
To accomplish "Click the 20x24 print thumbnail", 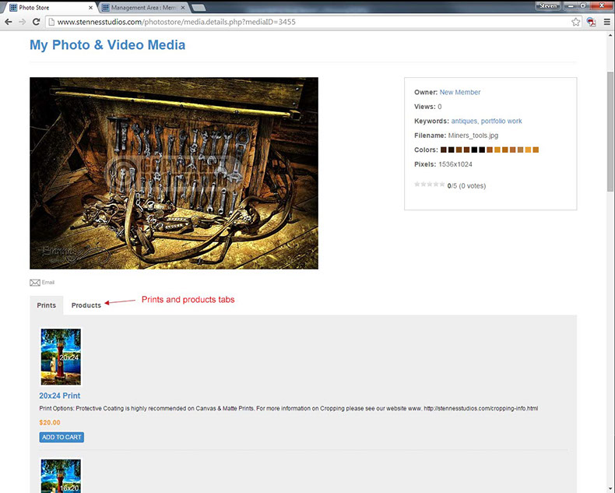I will pos(61,357).
